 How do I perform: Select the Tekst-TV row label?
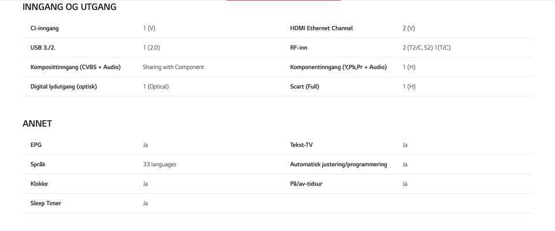pos(301,145)
